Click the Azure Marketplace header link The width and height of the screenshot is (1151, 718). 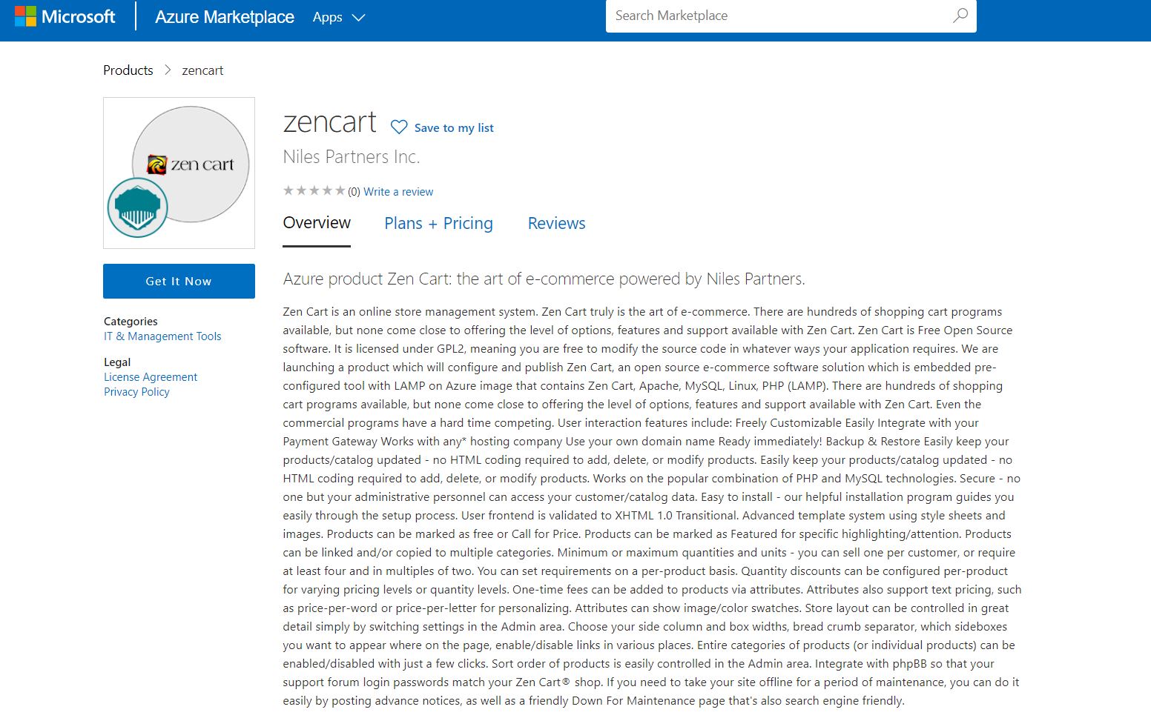coord(225,17)
